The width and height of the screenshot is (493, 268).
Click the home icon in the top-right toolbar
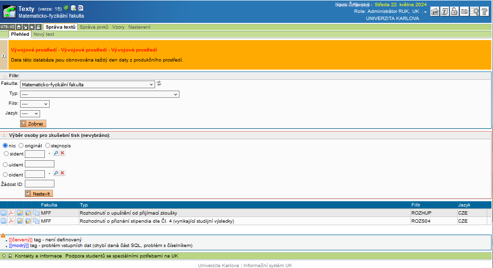coord(435,12)
